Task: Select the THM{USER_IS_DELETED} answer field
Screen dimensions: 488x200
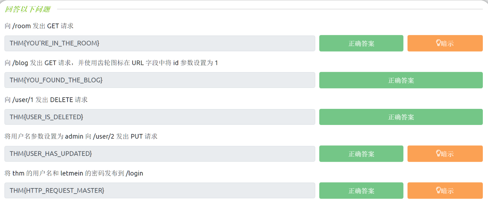Action: coord(159,117)
